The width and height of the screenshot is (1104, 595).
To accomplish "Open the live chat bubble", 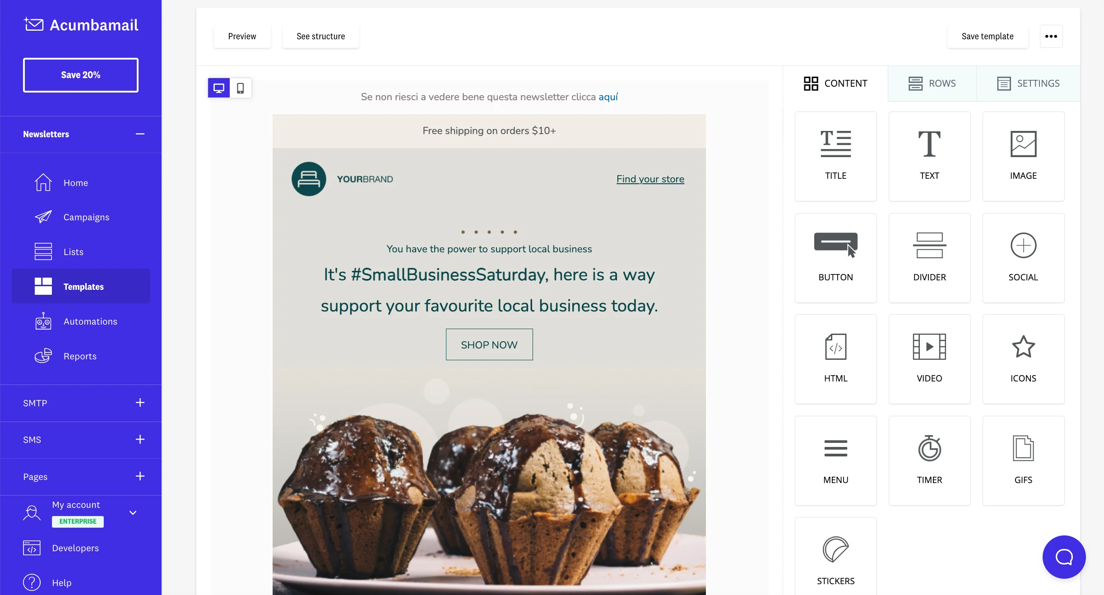I will coord(1064,557).
